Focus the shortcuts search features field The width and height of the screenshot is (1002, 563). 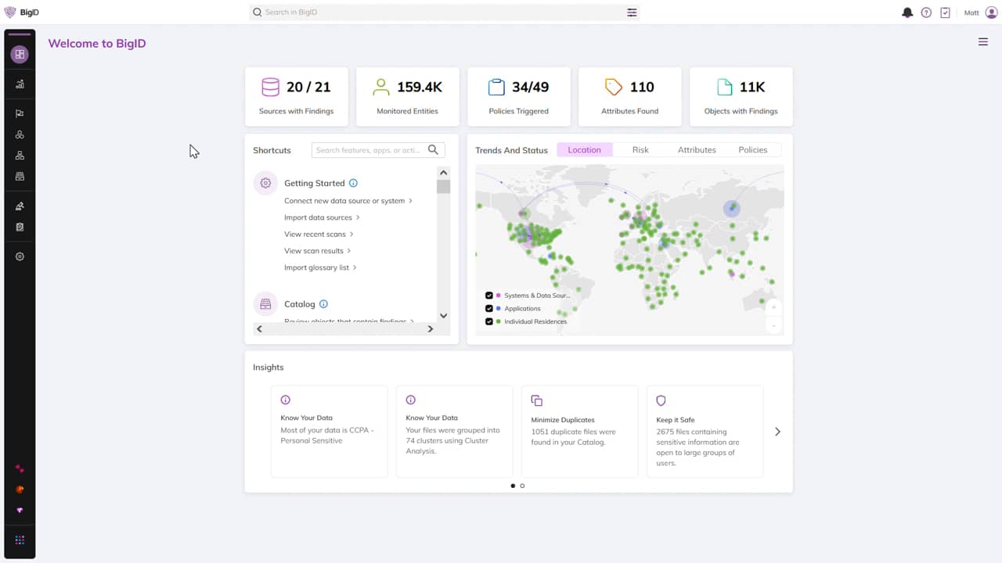click(378, 150)
